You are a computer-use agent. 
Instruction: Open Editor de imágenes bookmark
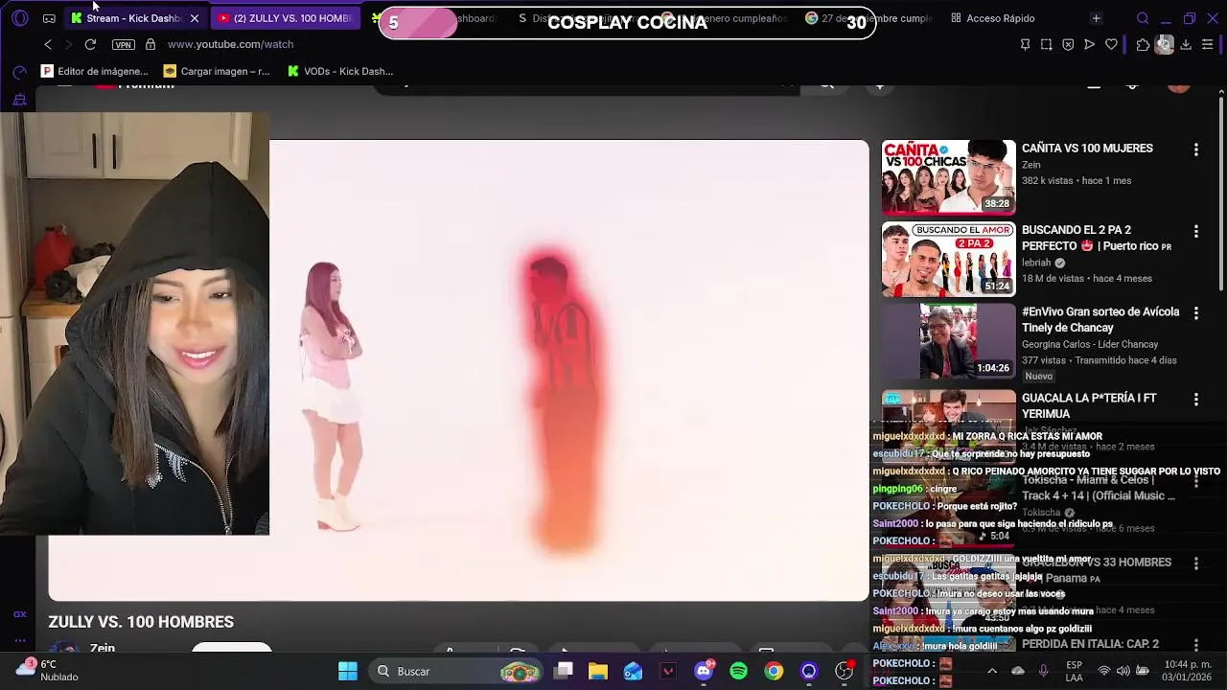95,71
